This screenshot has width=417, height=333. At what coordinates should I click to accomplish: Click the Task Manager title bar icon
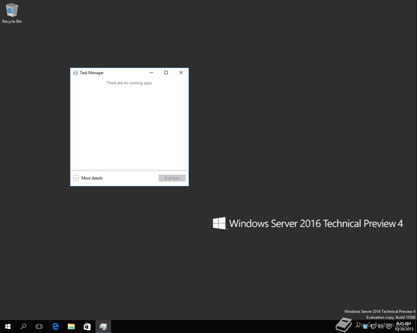click(x=76, y=73)
